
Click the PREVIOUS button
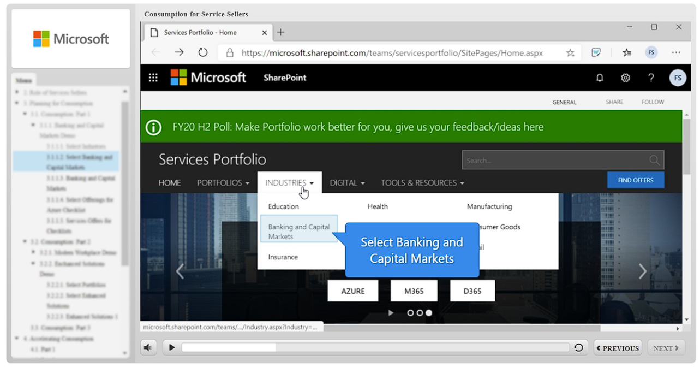coord(618,348)
